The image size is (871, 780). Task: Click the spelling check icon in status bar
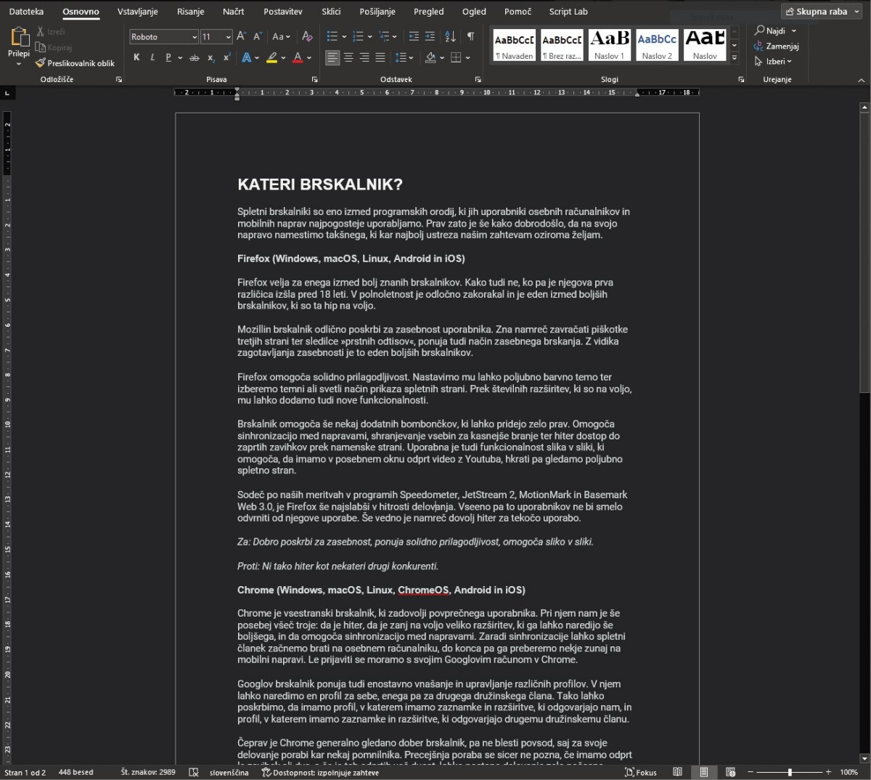click(194, 772)
